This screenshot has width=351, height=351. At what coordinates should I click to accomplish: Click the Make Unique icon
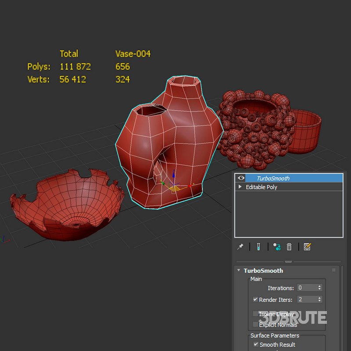[x=276, y=247]
